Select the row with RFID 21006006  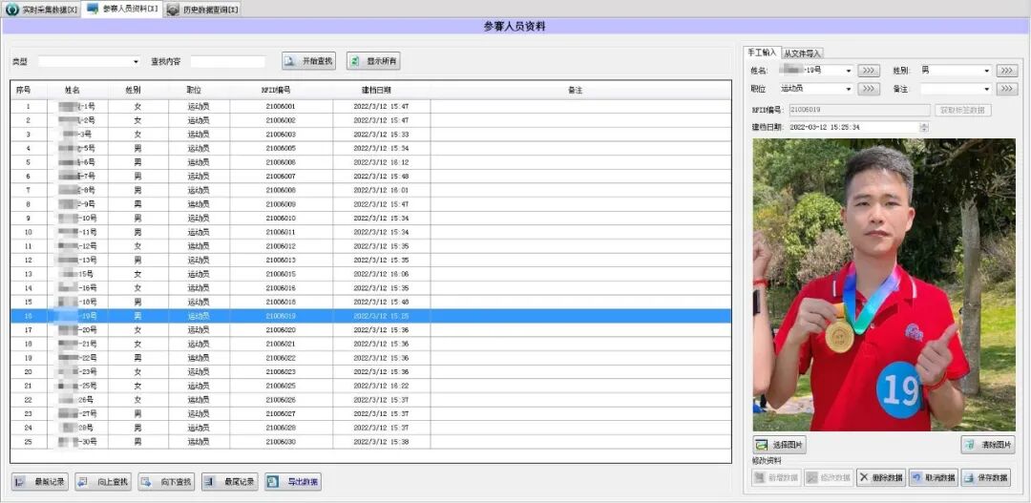coord(370,161)
